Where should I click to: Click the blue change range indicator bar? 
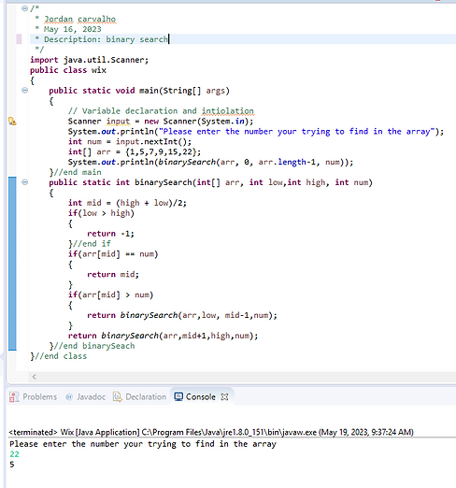pos(12,264)
